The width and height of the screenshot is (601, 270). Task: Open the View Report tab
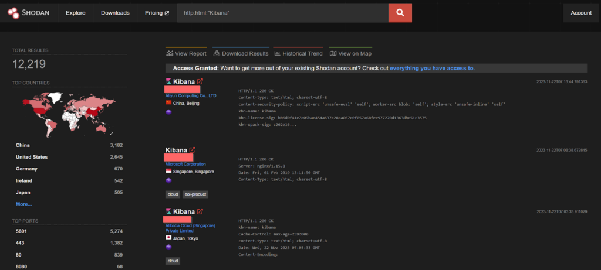[x=186, y=53]
